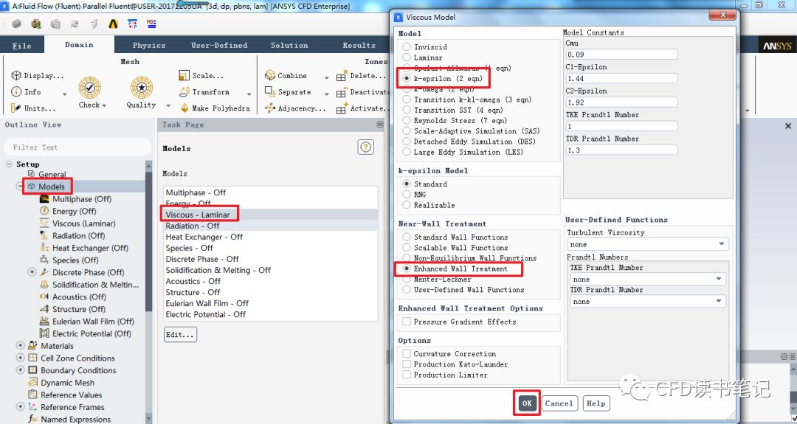Select Viscous (Laminar) in outline tree
The width and height of the screenshot is (797, 424).
(x=84, y=223)
